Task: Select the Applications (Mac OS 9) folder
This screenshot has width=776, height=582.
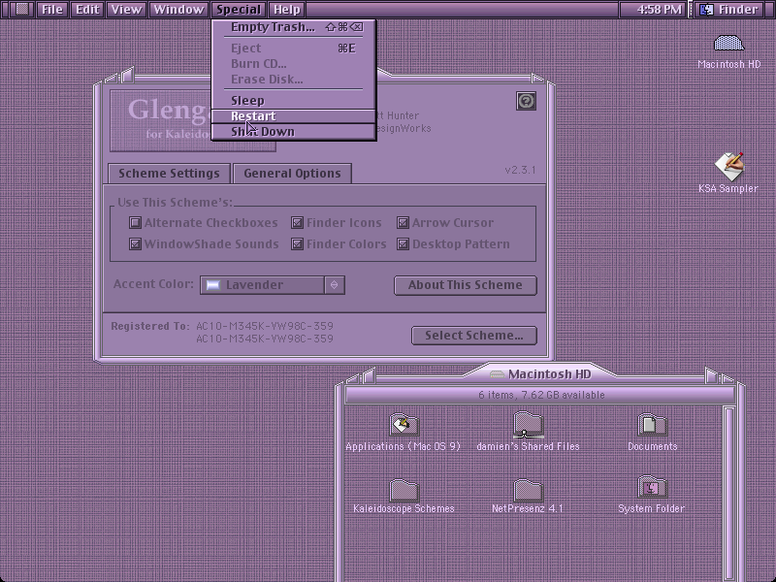Action: tap(404, 425)
